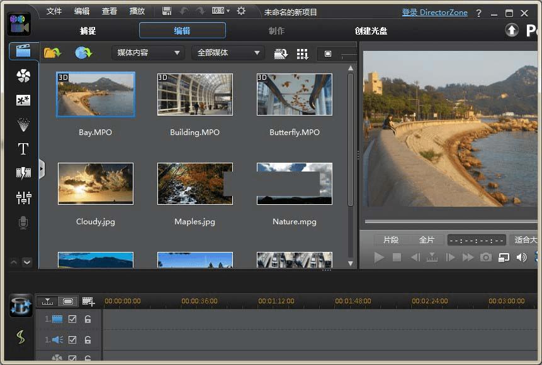Open the Effects room pinwheel icon
Viewport: 542px width, 365px height.
tap(23, 76)
